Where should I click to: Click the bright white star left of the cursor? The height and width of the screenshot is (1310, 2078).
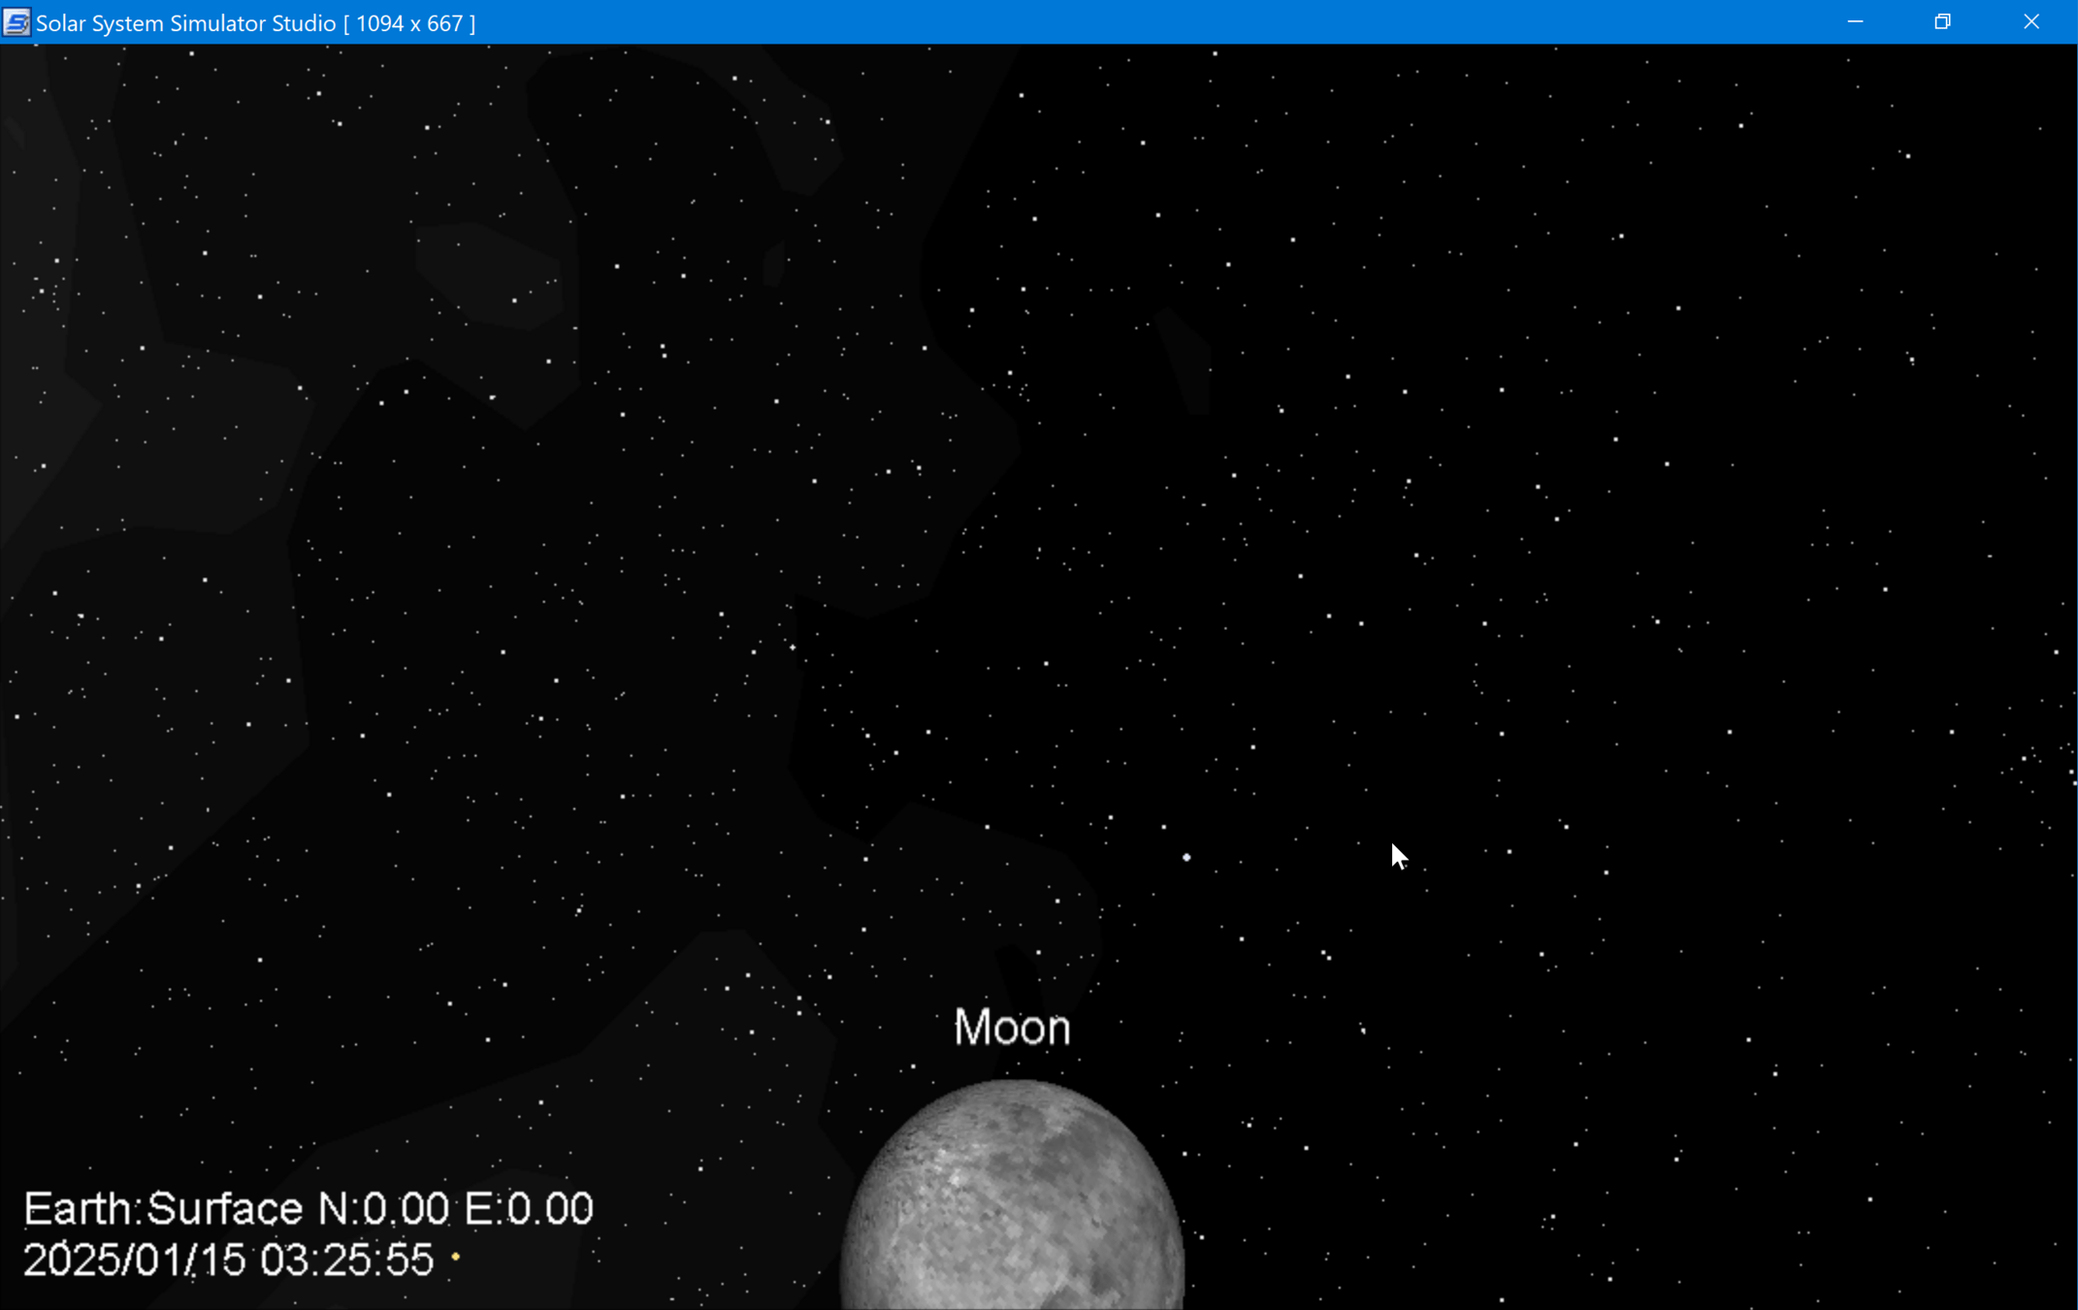[x=1186, y=857]
